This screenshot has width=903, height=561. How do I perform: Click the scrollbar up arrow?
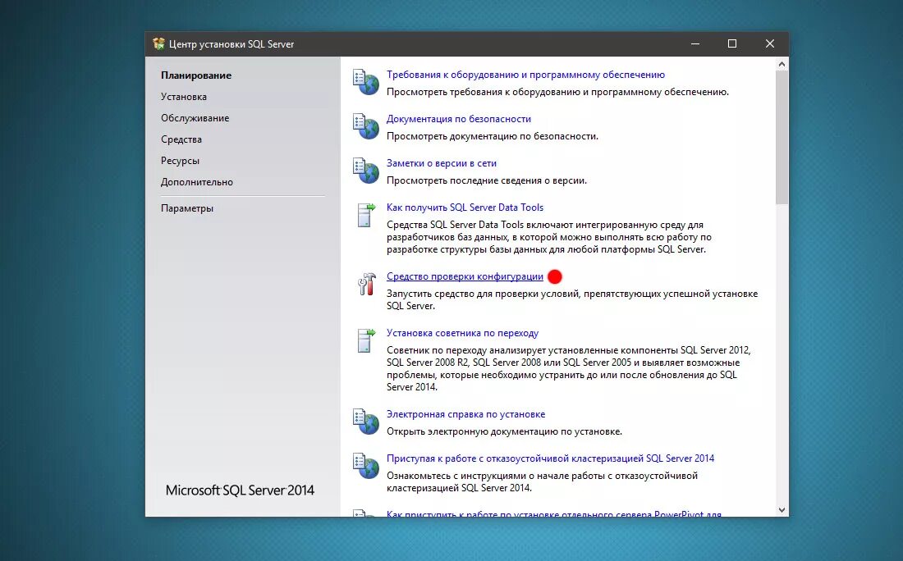782,64
